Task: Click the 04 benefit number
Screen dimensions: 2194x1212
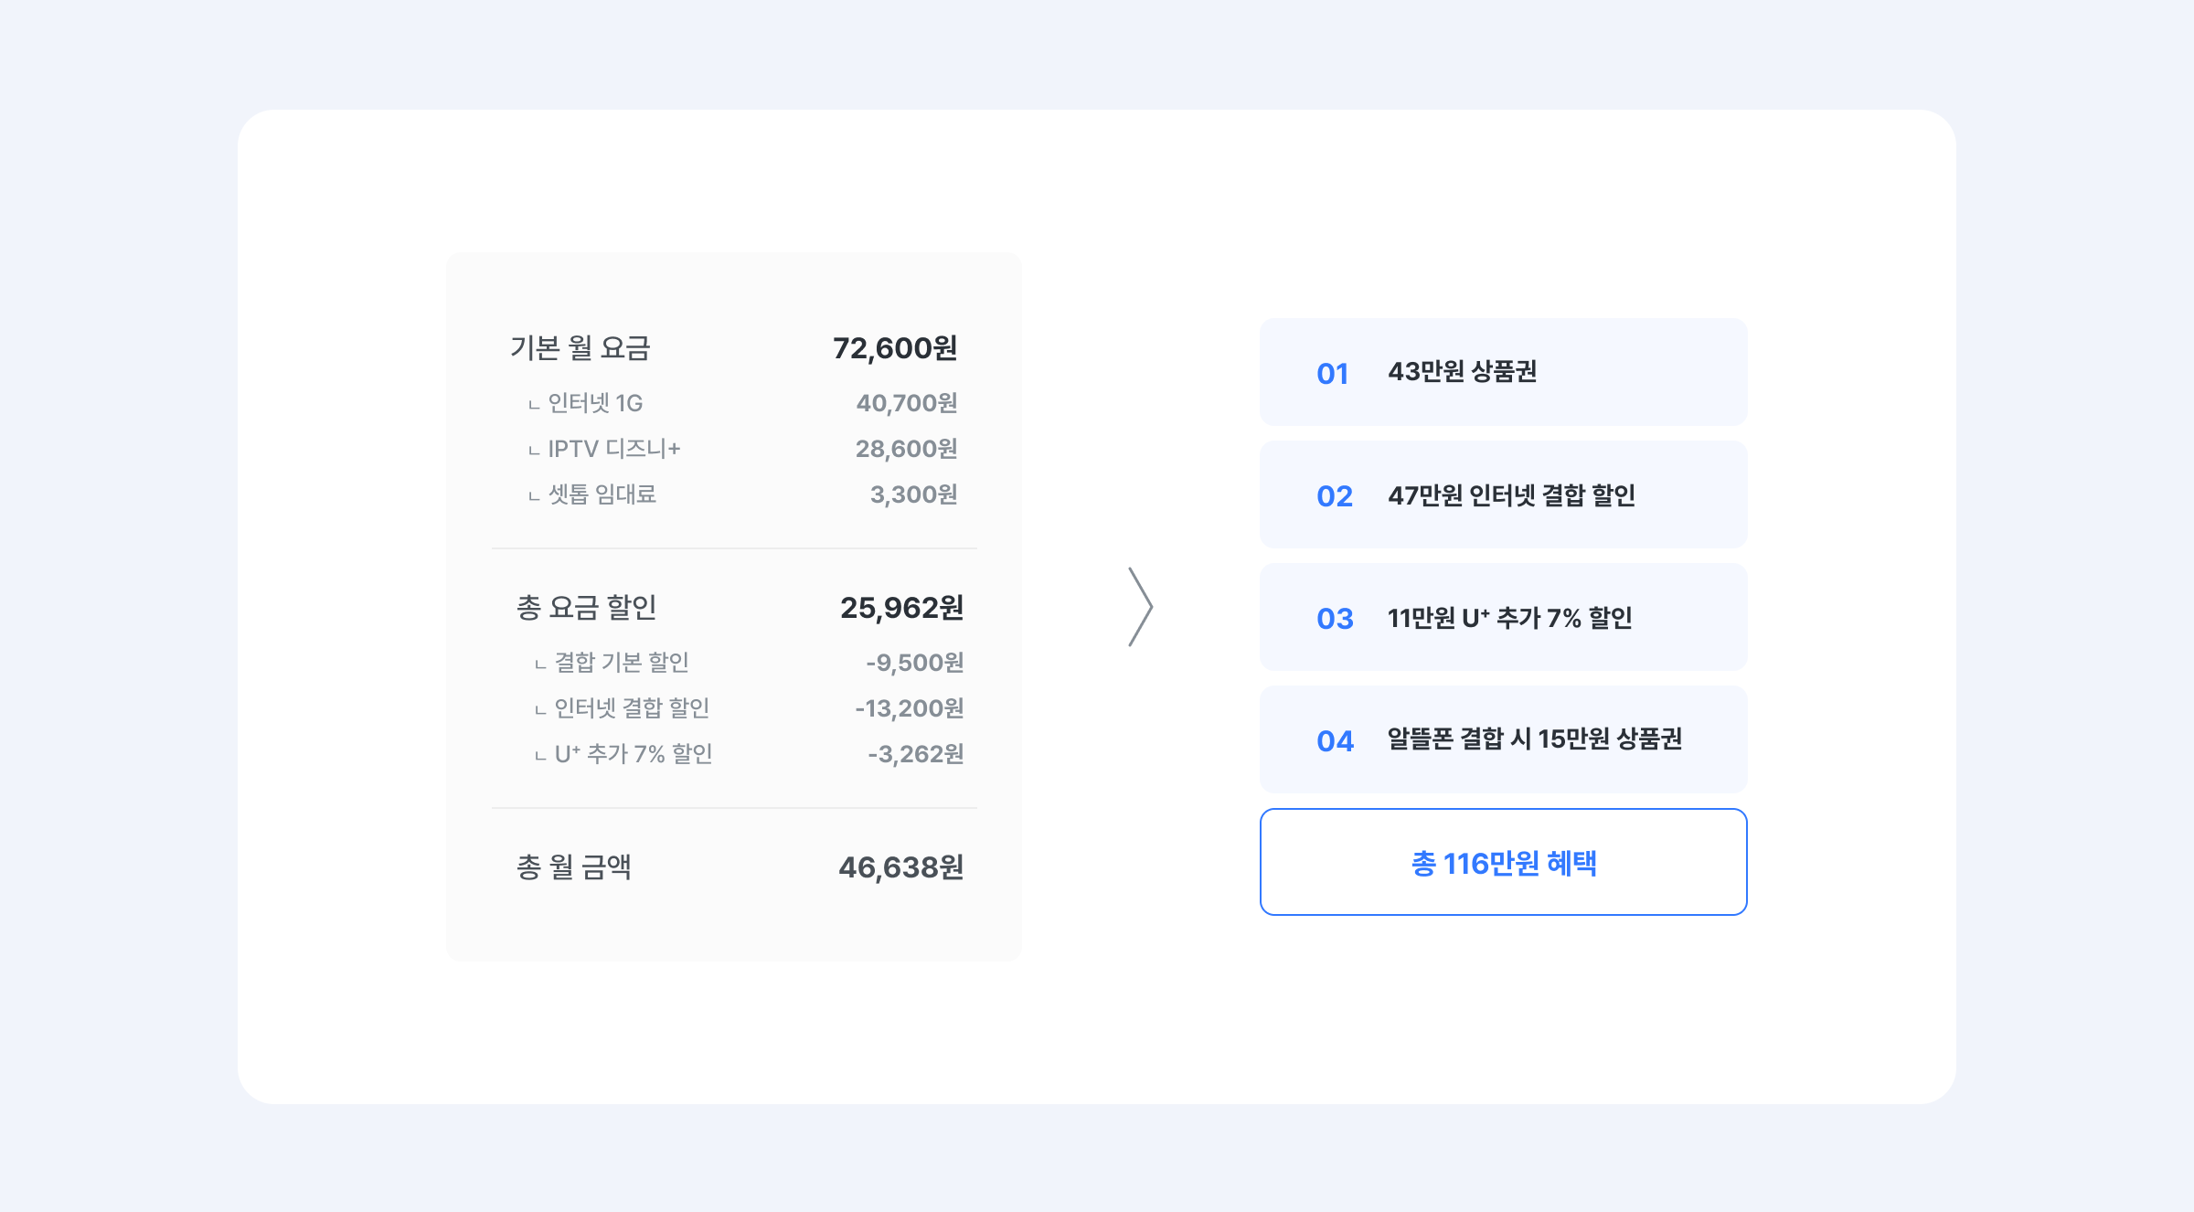Action: [x=1334, y=741]
